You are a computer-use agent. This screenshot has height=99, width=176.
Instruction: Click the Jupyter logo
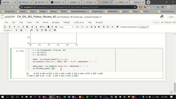[8, 17]
